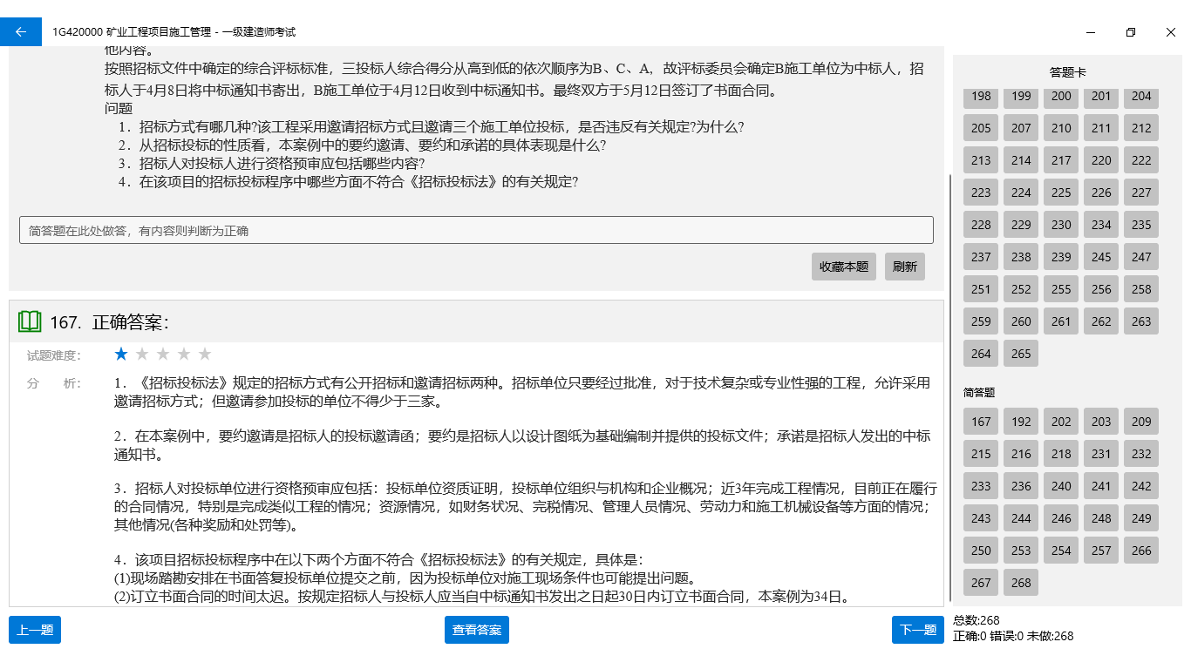This screenshot has width=1191, height=669.
Task: Open the answer via 查看答案
Action: click(476, 630)
